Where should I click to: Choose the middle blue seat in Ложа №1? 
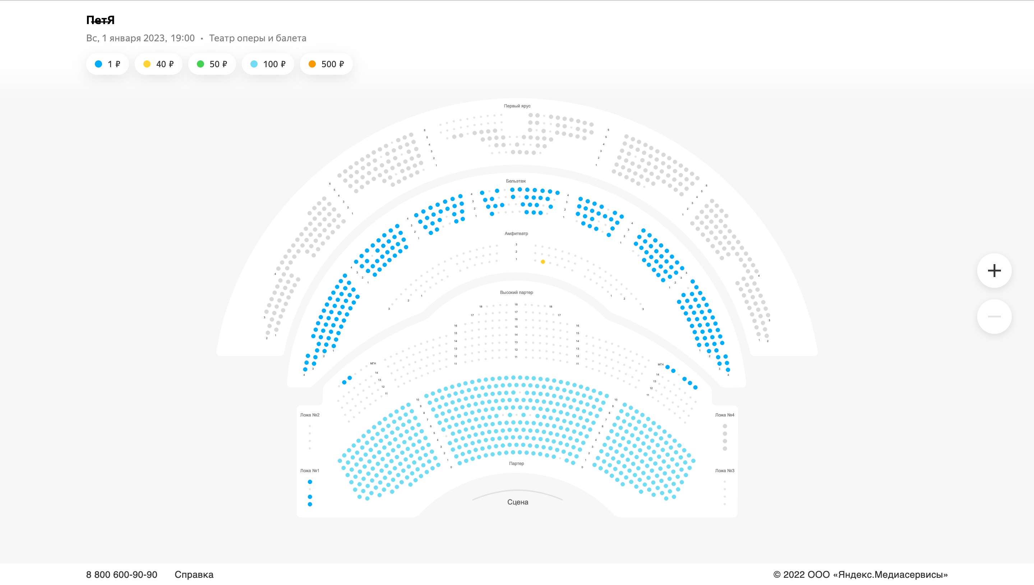tap(310, 497)
